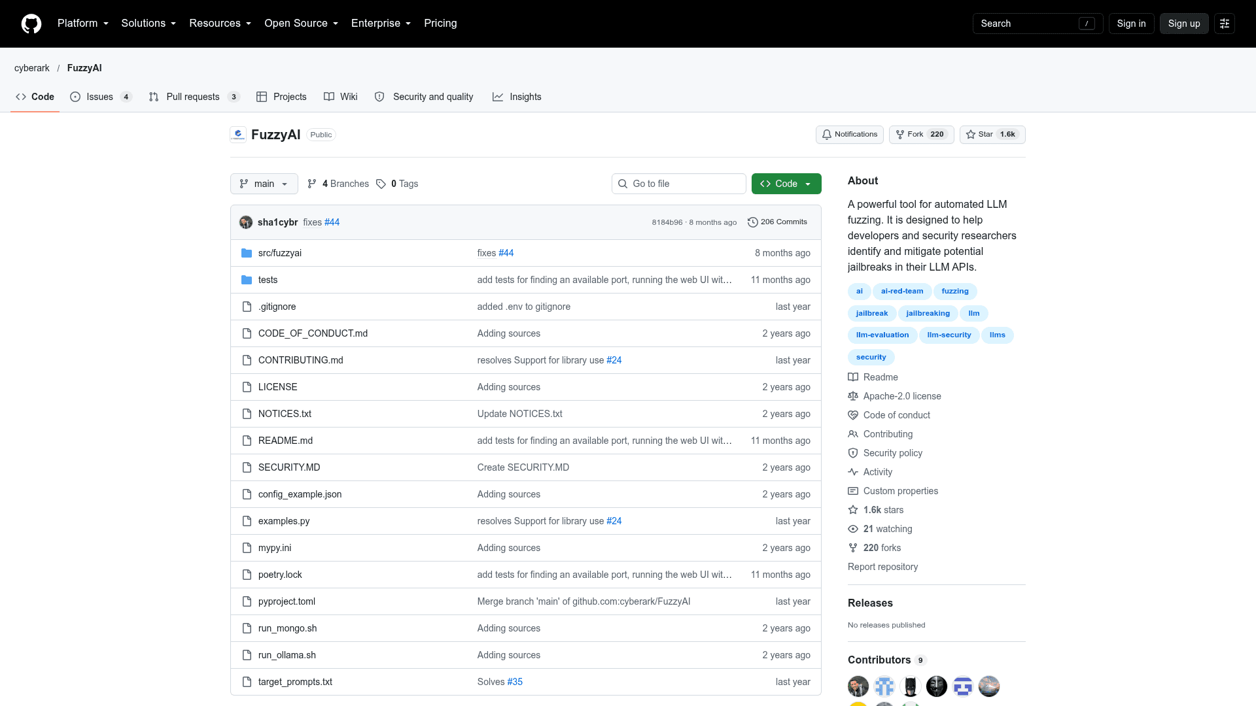Select the llm-security topic tag
This screenshot has width=1256, height=706.
949,335
